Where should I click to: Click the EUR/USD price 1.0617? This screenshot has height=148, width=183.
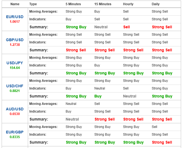point(15,22)
